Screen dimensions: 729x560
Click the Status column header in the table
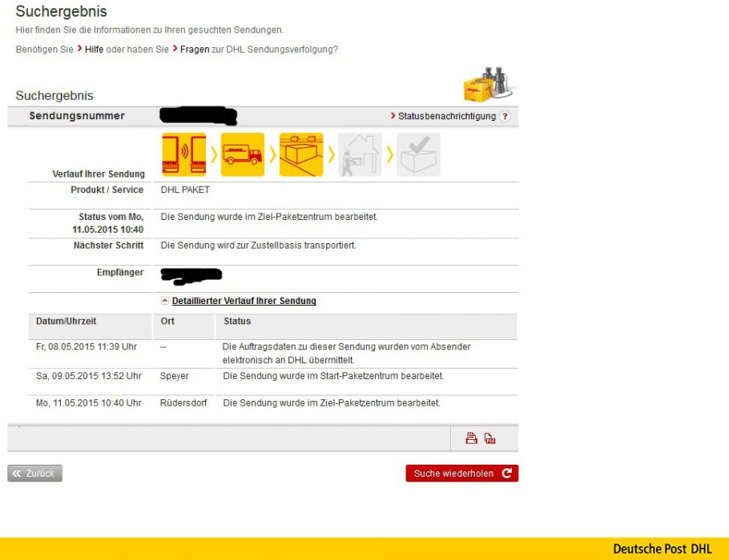coord(237,322)
